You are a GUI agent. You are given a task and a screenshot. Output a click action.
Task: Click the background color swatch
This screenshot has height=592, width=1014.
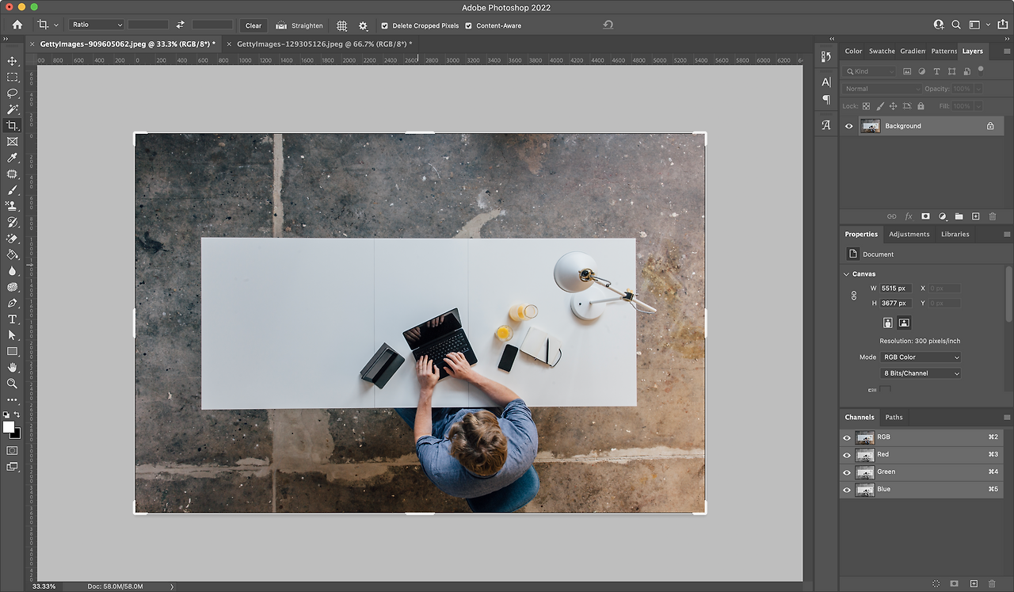click(15, 433)
